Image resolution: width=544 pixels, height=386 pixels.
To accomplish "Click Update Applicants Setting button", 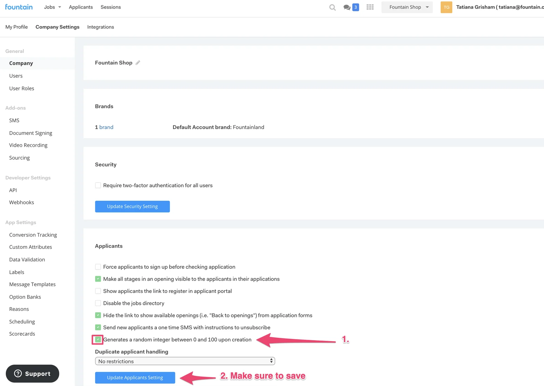I will coord(135,378).
